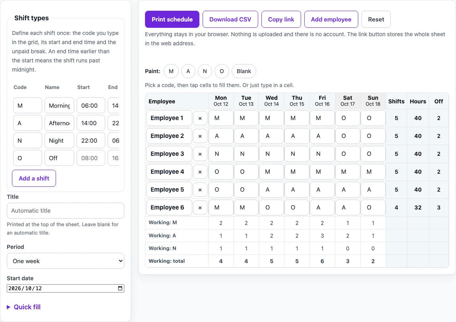The height and width of the screenshot is (322, 456).
Task: Change the Morning start time 06:00
Action: [x=91, y=105]
